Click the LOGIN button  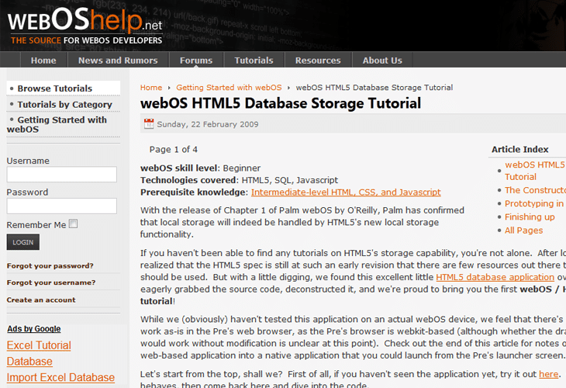click(x=23, y=242)
